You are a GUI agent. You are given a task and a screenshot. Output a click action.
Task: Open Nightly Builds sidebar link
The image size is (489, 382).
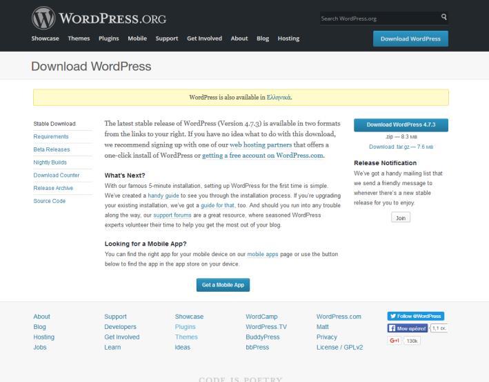[50, 162]
